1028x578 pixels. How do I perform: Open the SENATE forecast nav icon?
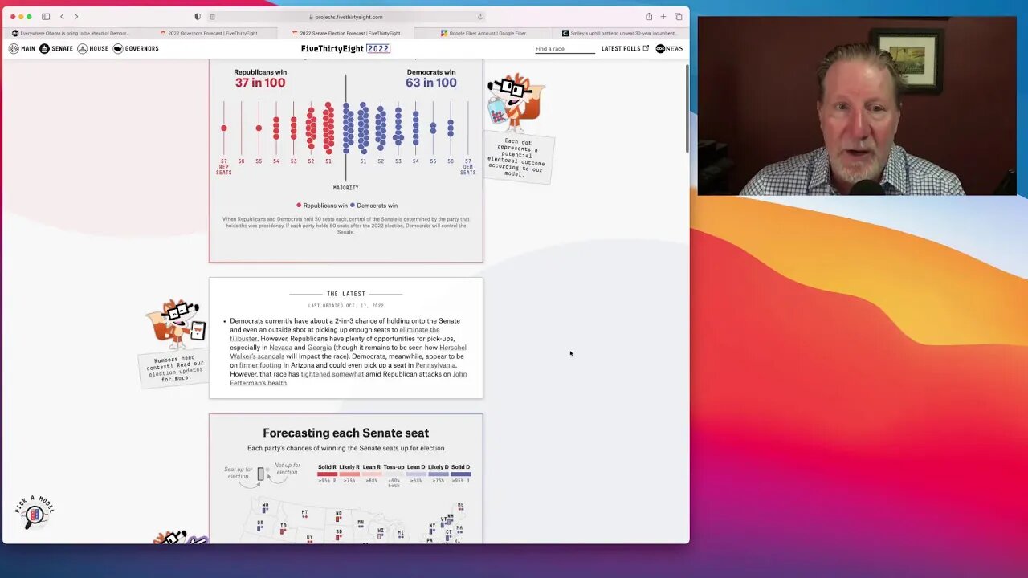click(x=44, y=48)
